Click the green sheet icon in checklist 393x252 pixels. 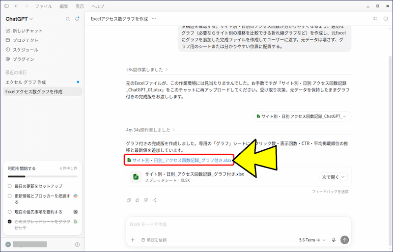point(76,222)
